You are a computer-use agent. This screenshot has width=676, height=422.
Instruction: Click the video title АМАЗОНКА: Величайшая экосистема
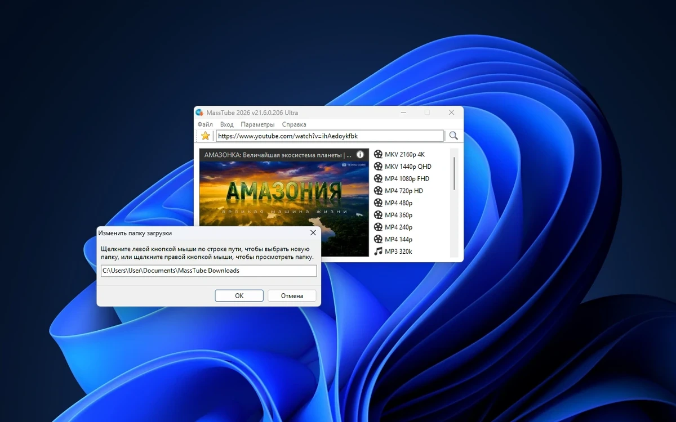[278, 155]
